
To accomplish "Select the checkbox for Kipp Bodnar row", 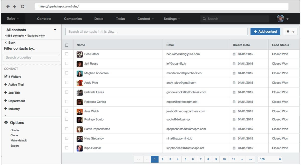I will 67,148.
